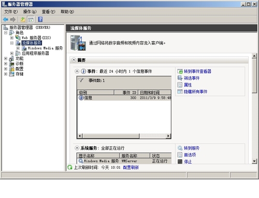This screenshot has width=259, height=198.
Task: Click the back arrow toolbar icon
Action: (x=6, y=20)
